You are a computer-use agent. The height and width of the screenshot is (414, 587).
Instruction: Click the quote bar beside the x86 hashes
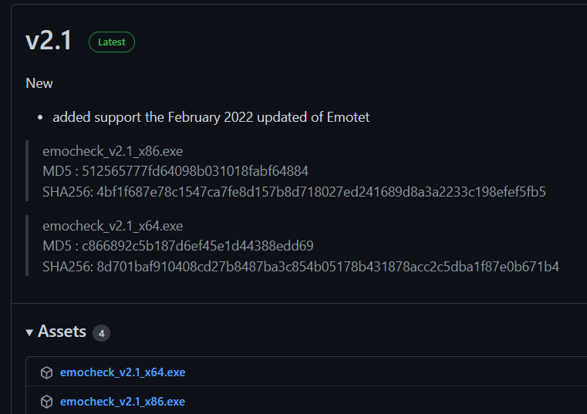27,170
